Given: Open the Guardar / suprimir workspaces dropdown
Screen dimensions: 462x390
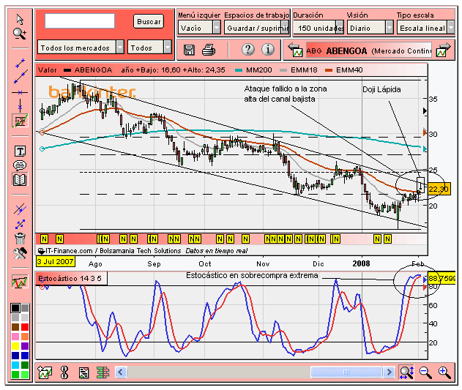Looking at the screenshot, I should [257, 28].
